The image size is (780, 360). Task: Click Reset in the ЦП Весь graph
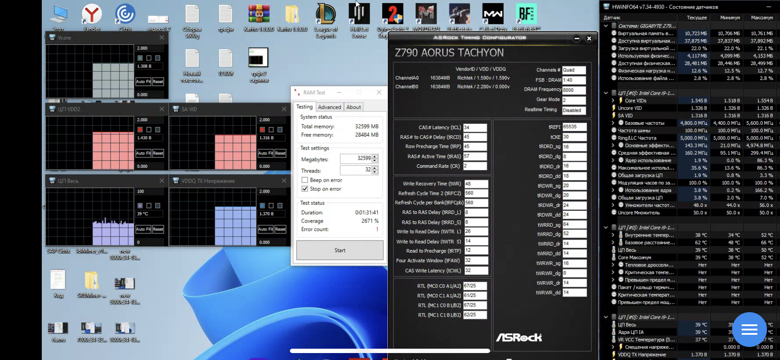point(158,229)
